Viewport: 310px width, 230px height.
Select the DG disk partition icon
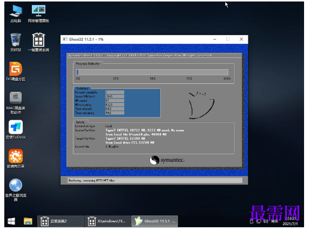point(16,71)
